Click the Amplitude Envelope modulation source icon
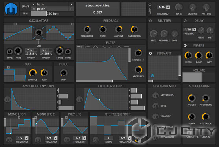 (x=7, y=99)
